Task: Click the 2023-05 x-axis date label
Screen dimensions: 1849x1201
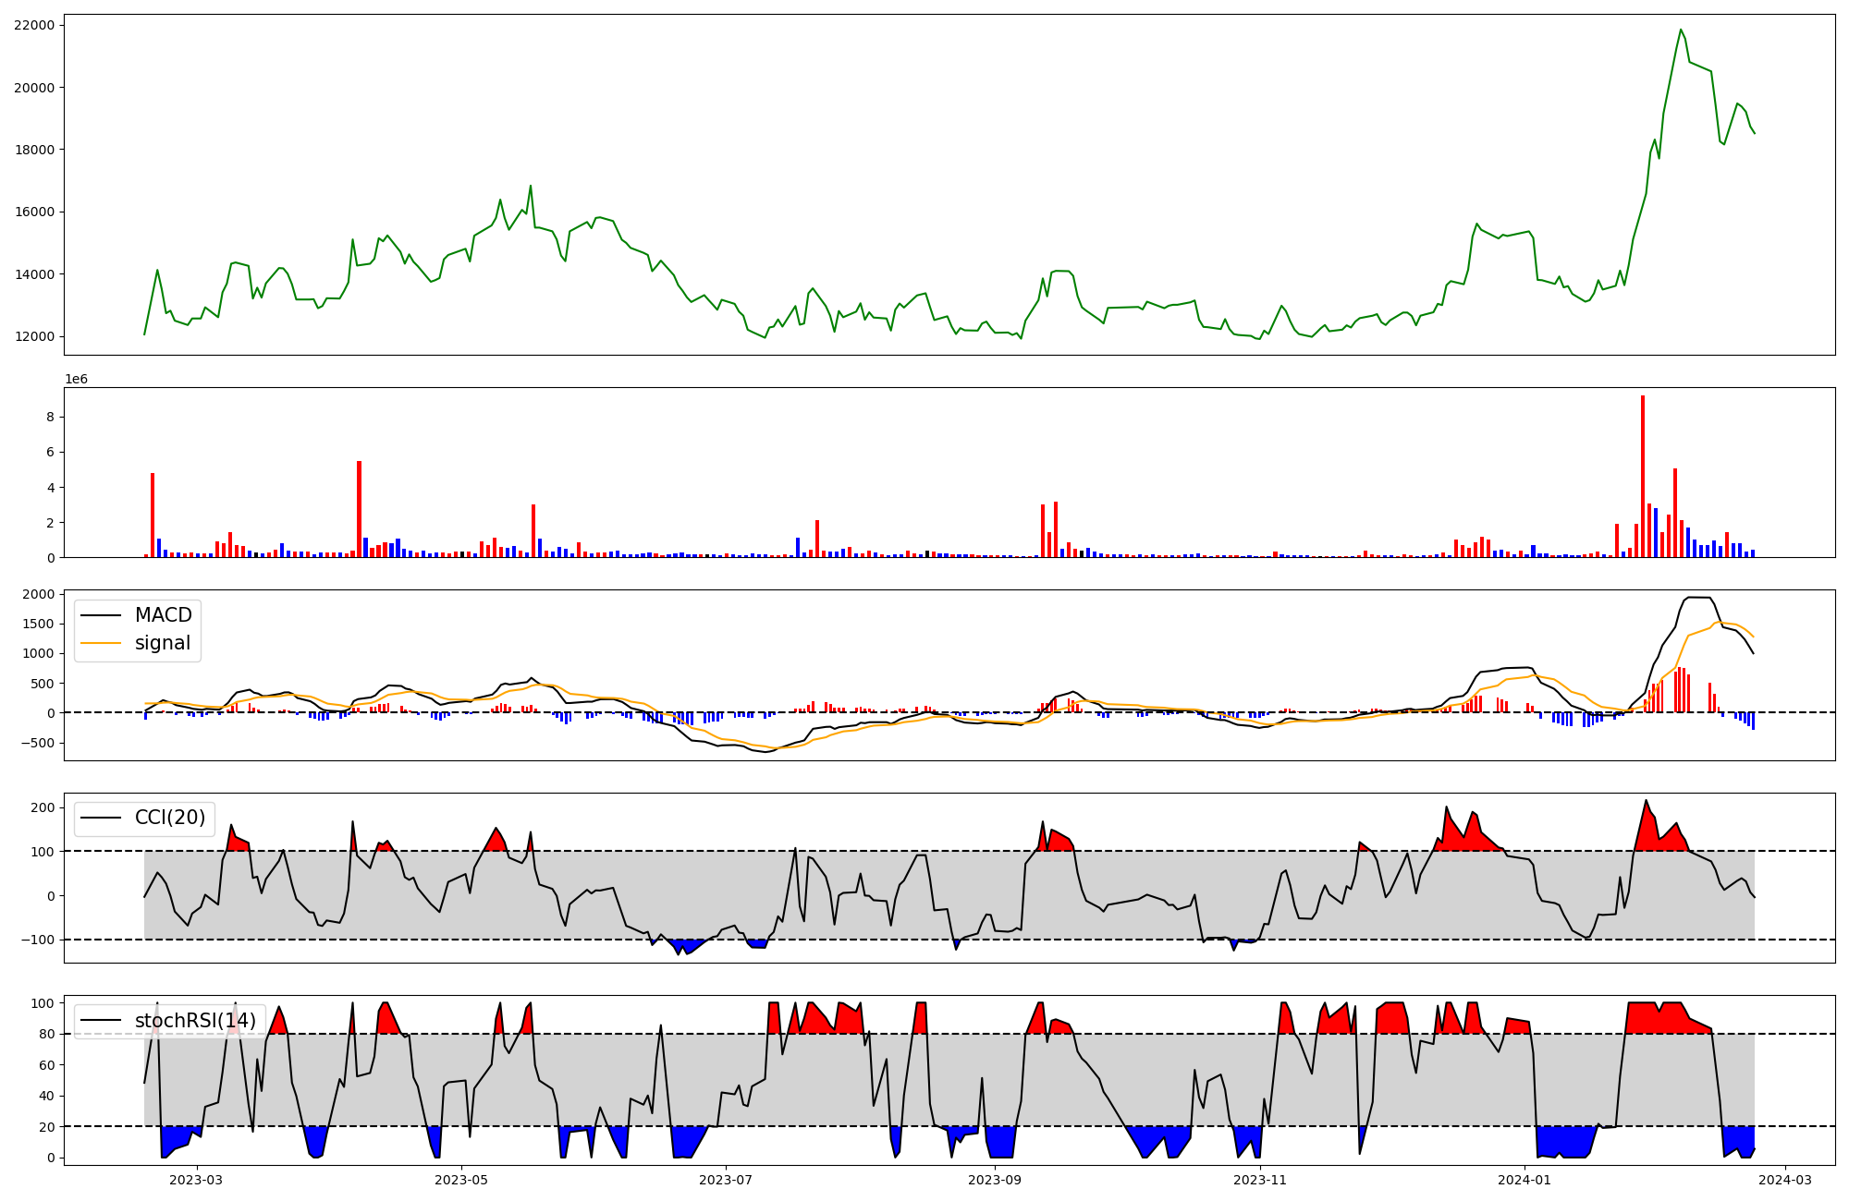Action: coord(460,1180)
